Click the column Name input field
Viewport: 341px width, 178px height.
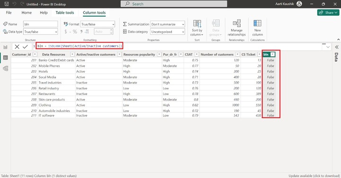[x=40, y=24]
